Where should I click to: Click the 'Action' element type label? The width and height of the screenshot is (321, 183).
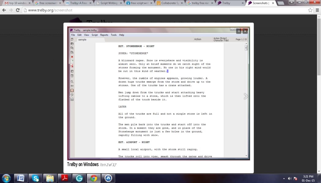click(x=198, y=39)
